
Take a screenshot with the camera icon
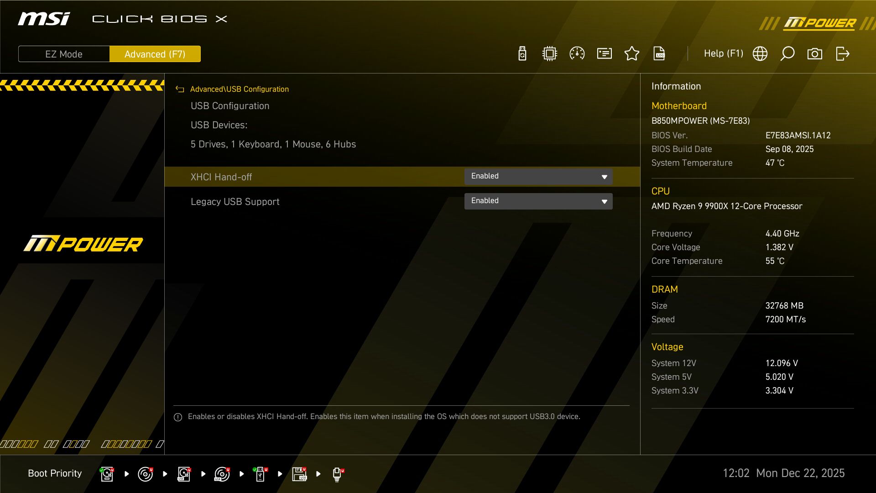815,54
